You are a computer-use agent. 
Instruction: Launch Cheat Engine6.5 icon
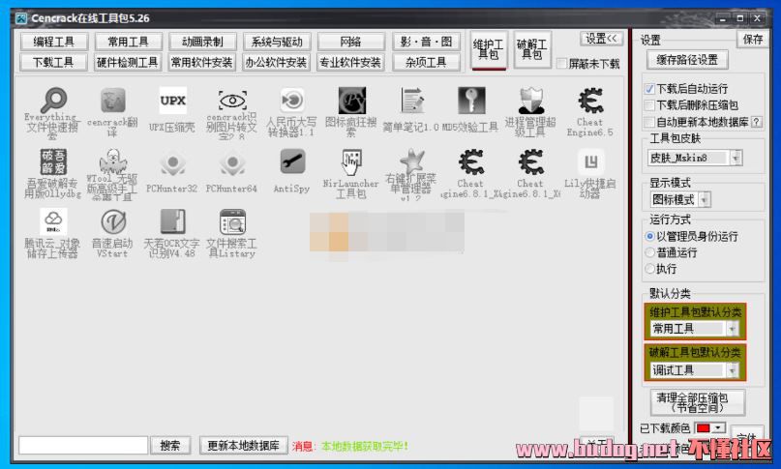click(x=590, y=101)
